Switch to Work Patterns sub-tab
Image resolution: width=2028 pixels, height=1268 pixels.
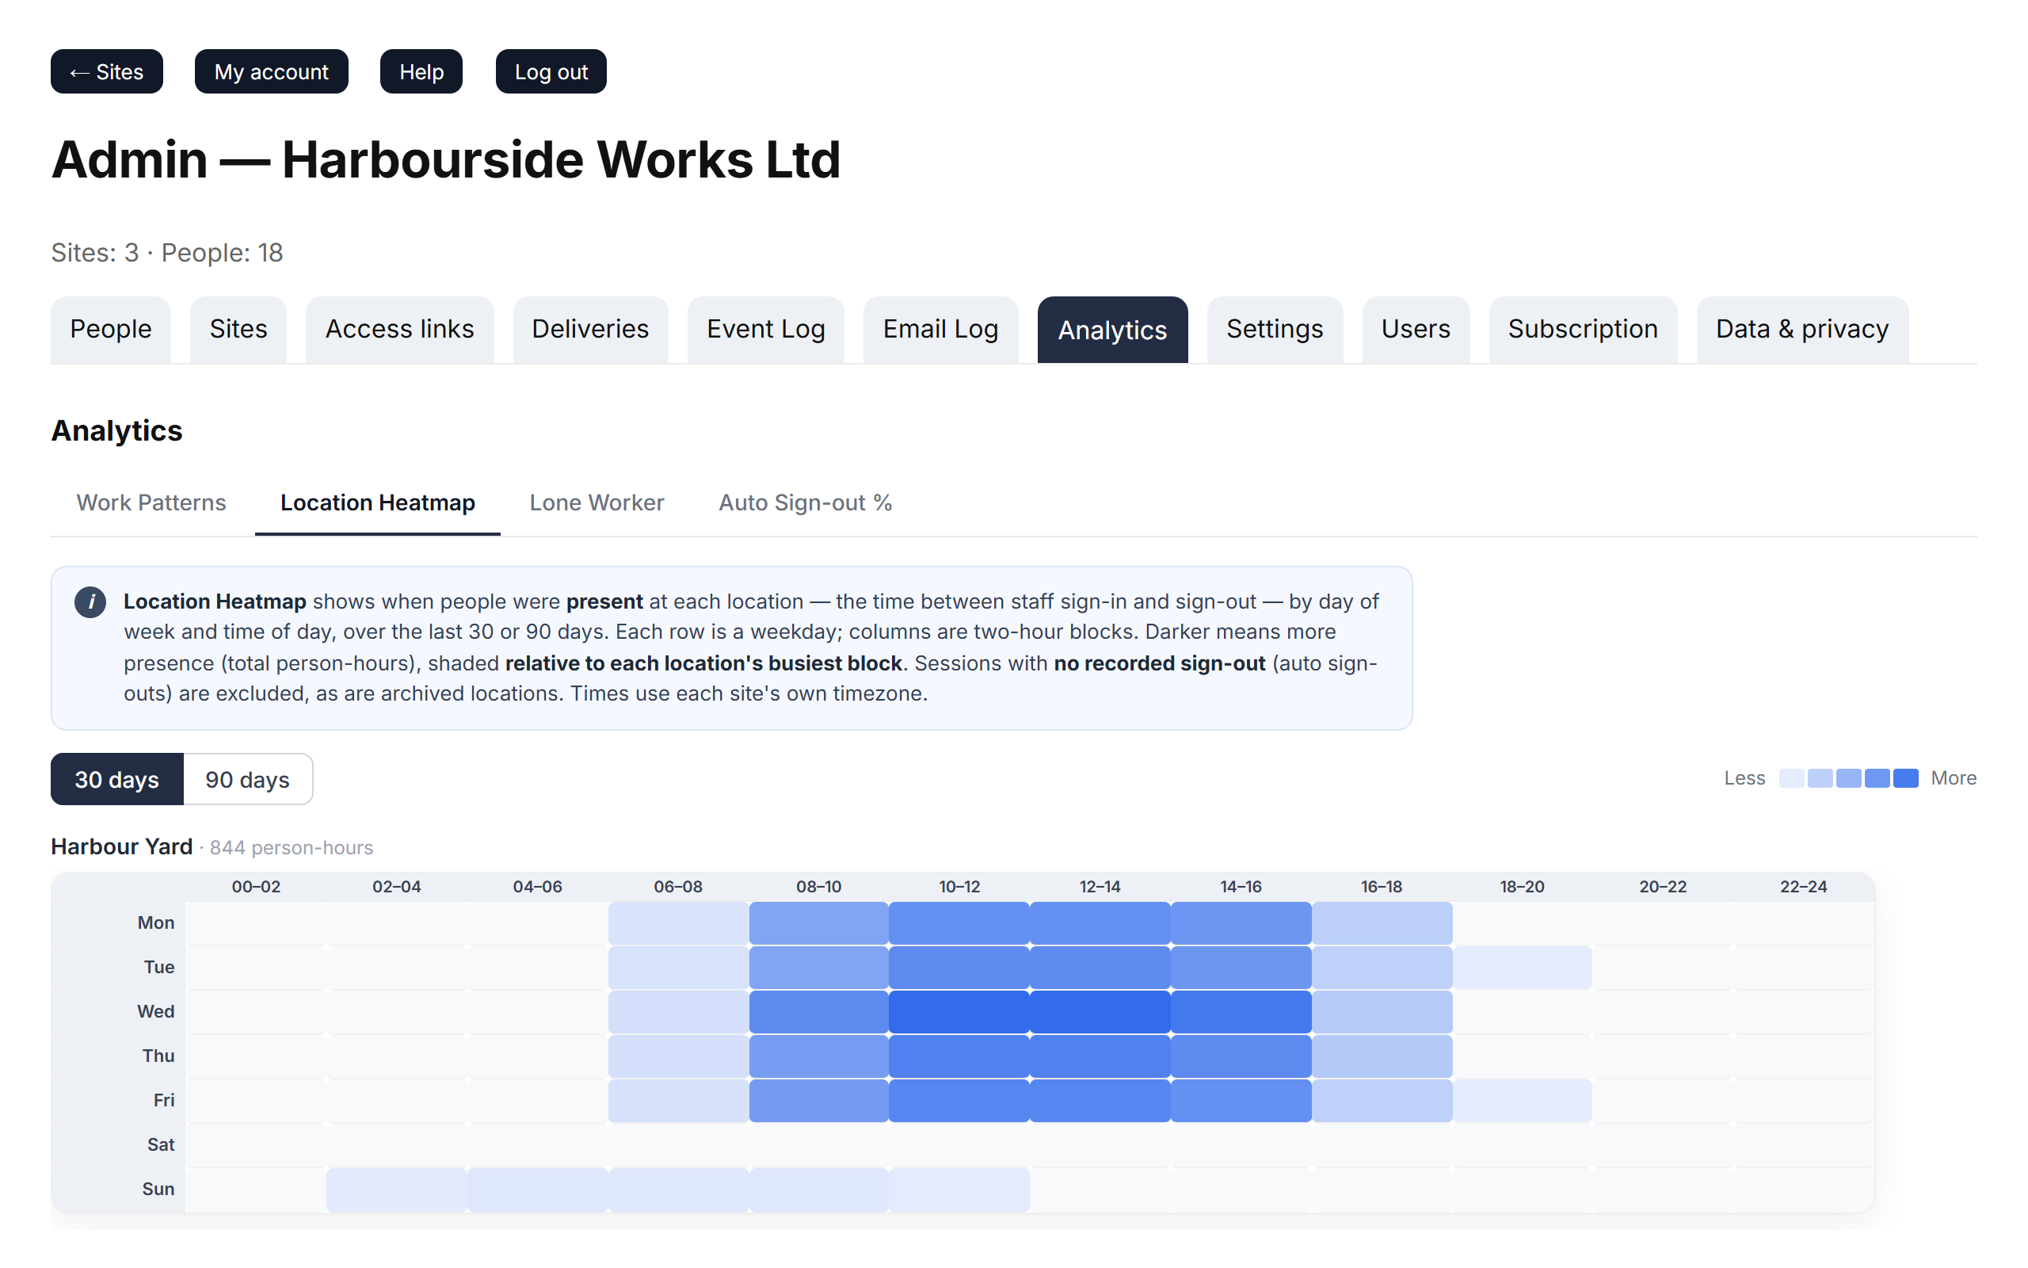[151, 503]
